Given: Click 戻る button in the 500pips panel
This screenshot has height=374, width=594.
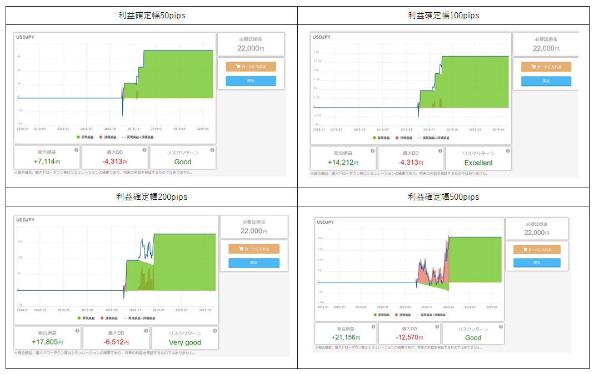Looking at the screenshot, I should pos(536,263).
